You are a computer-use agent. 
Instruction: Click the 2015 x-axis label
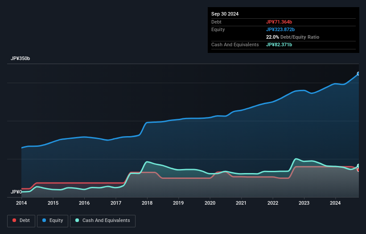(x=53, y=203)
